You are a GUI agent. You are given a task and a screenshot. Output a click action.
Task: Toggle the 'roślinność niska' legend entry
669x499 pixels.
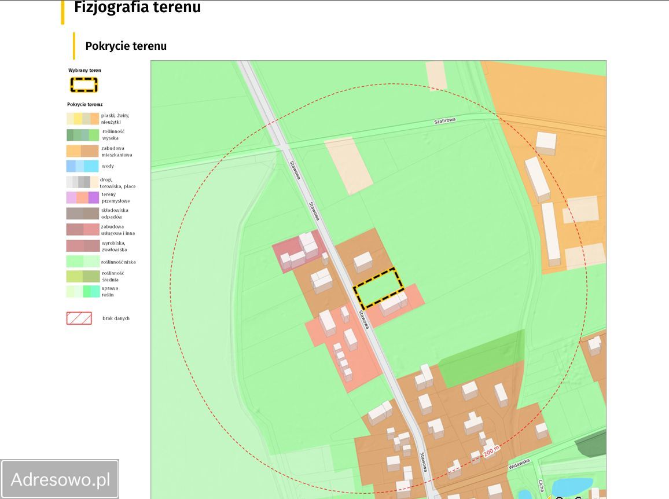(x=82, y=261)
